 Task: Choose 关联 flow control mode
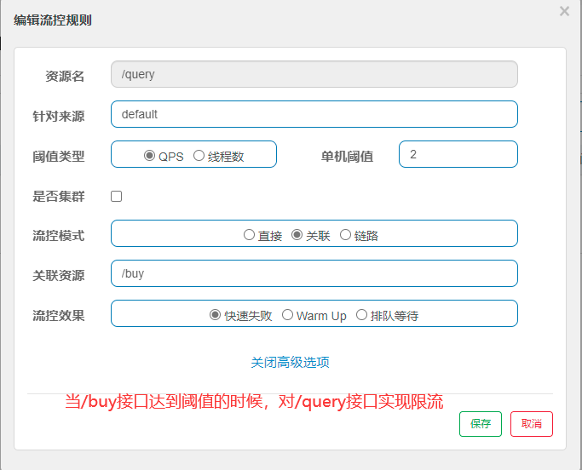(x=297, y=235)
